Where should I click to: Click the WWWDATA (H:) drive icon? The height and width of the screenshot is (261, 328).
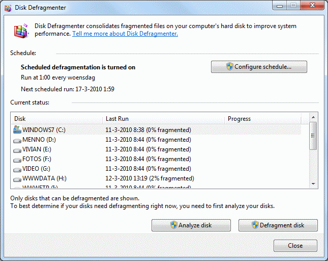[x=17, y=179]
